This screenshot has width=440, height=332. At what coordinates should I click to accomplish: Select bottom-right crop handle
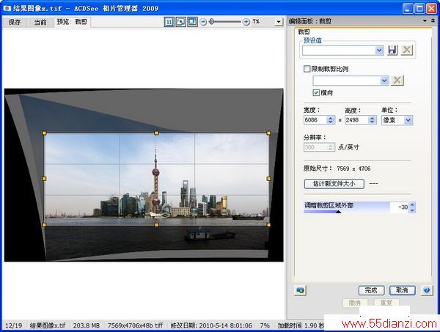pyautogui.click(x=268, y=225)
